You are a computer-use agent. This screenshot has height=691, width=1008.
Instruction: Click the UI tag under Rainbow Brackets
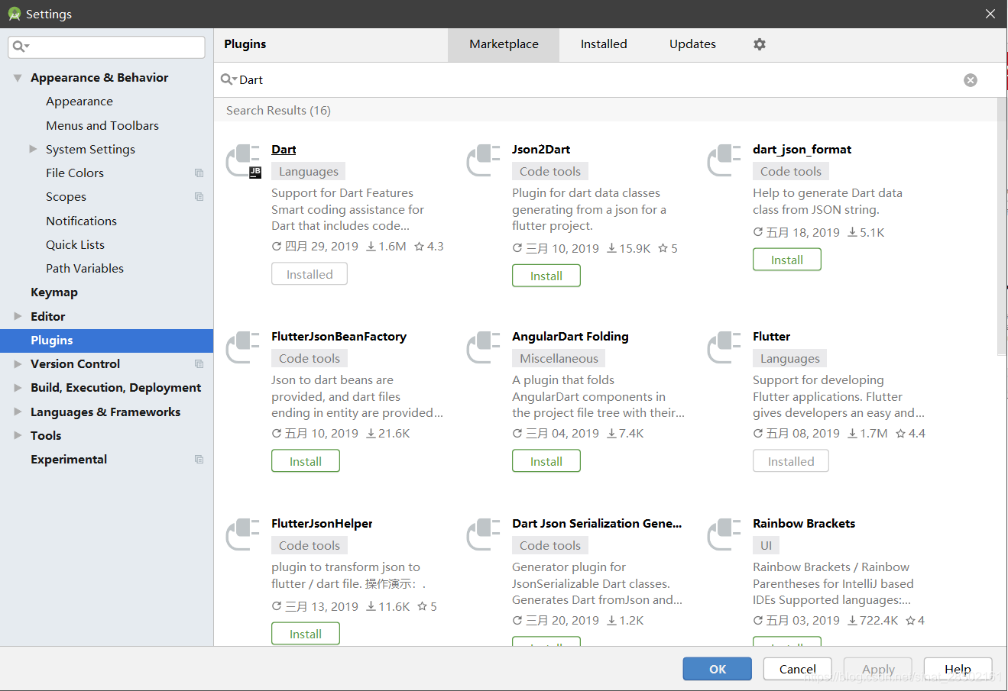pyautogui.click(x=766, y=546)
